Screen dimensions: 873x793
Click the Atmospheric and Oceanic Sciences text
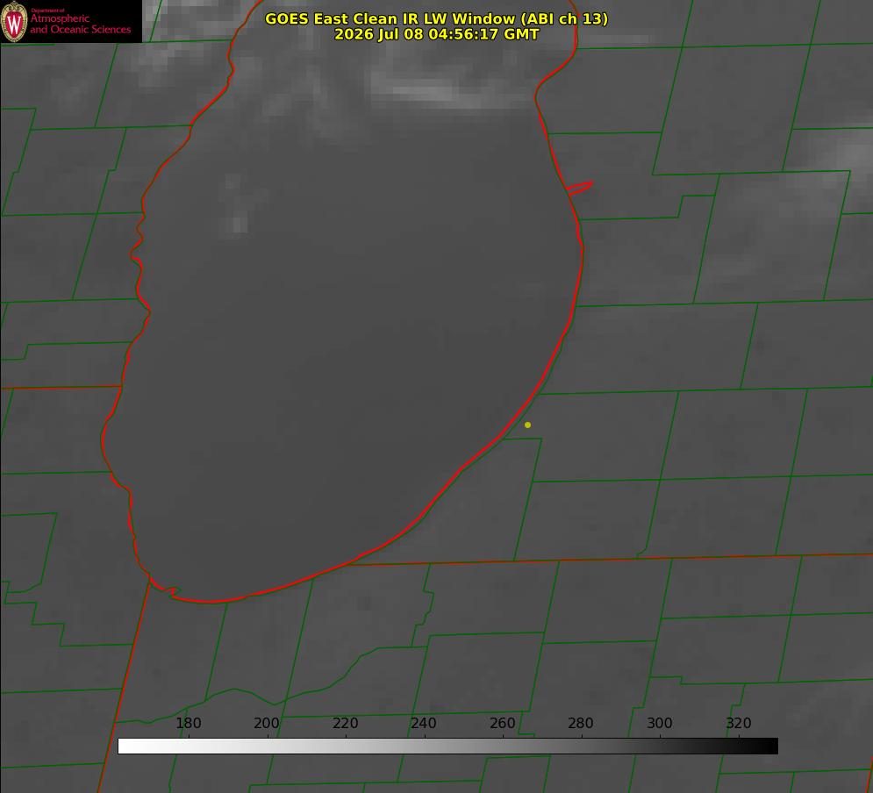point(80,24)
